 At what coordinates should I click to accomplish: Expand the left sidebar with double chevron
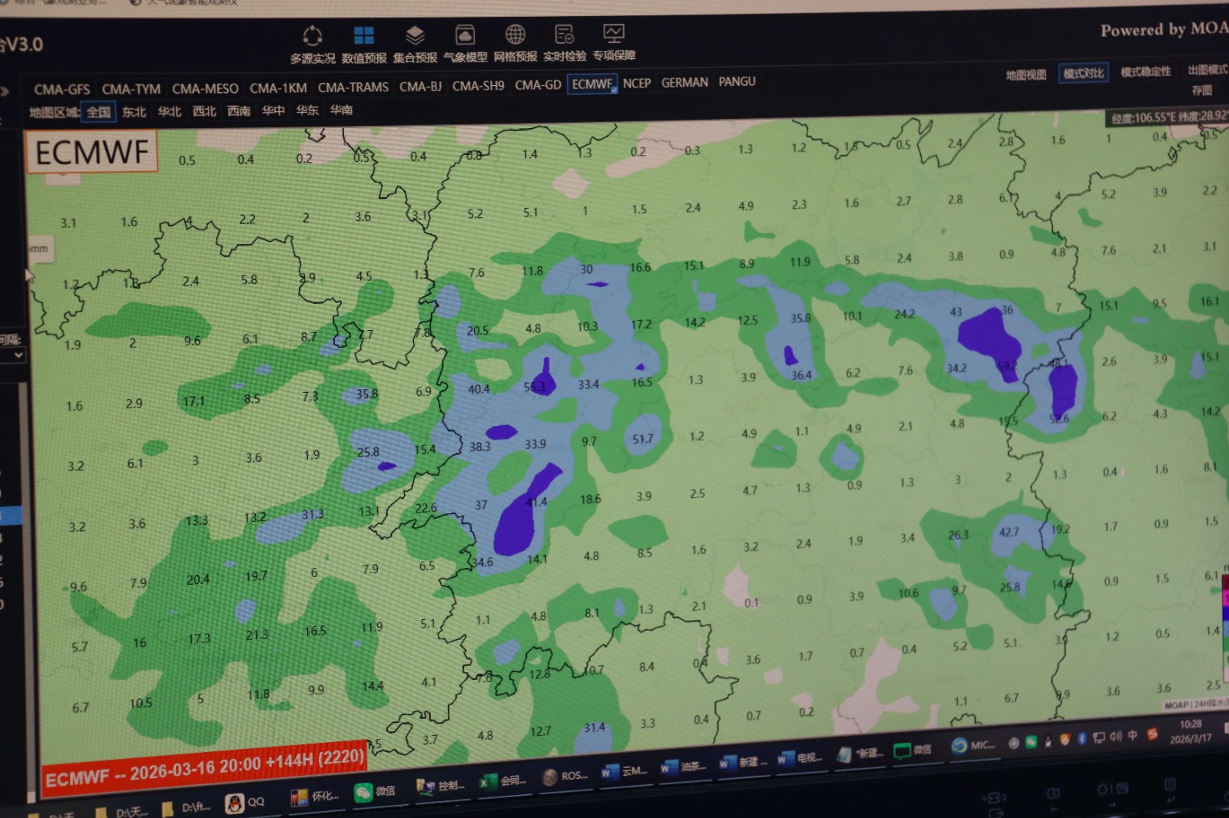click(5, 91)
